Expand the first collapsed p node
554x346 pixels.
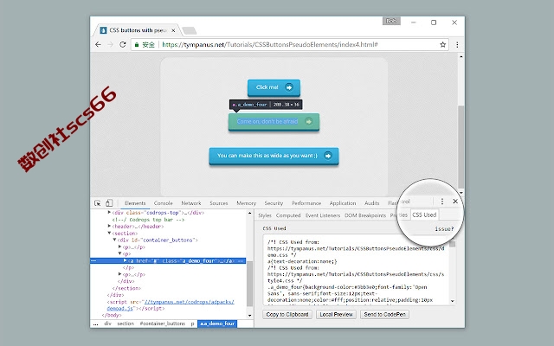119,247
